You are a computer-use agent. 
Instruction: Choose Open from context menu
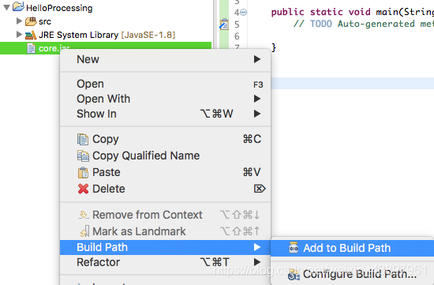tap(165, 84)
